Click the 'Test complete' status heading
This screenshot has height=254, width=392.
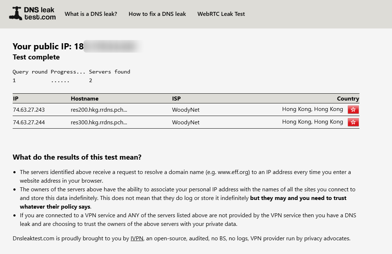click(x=36, y=57)
